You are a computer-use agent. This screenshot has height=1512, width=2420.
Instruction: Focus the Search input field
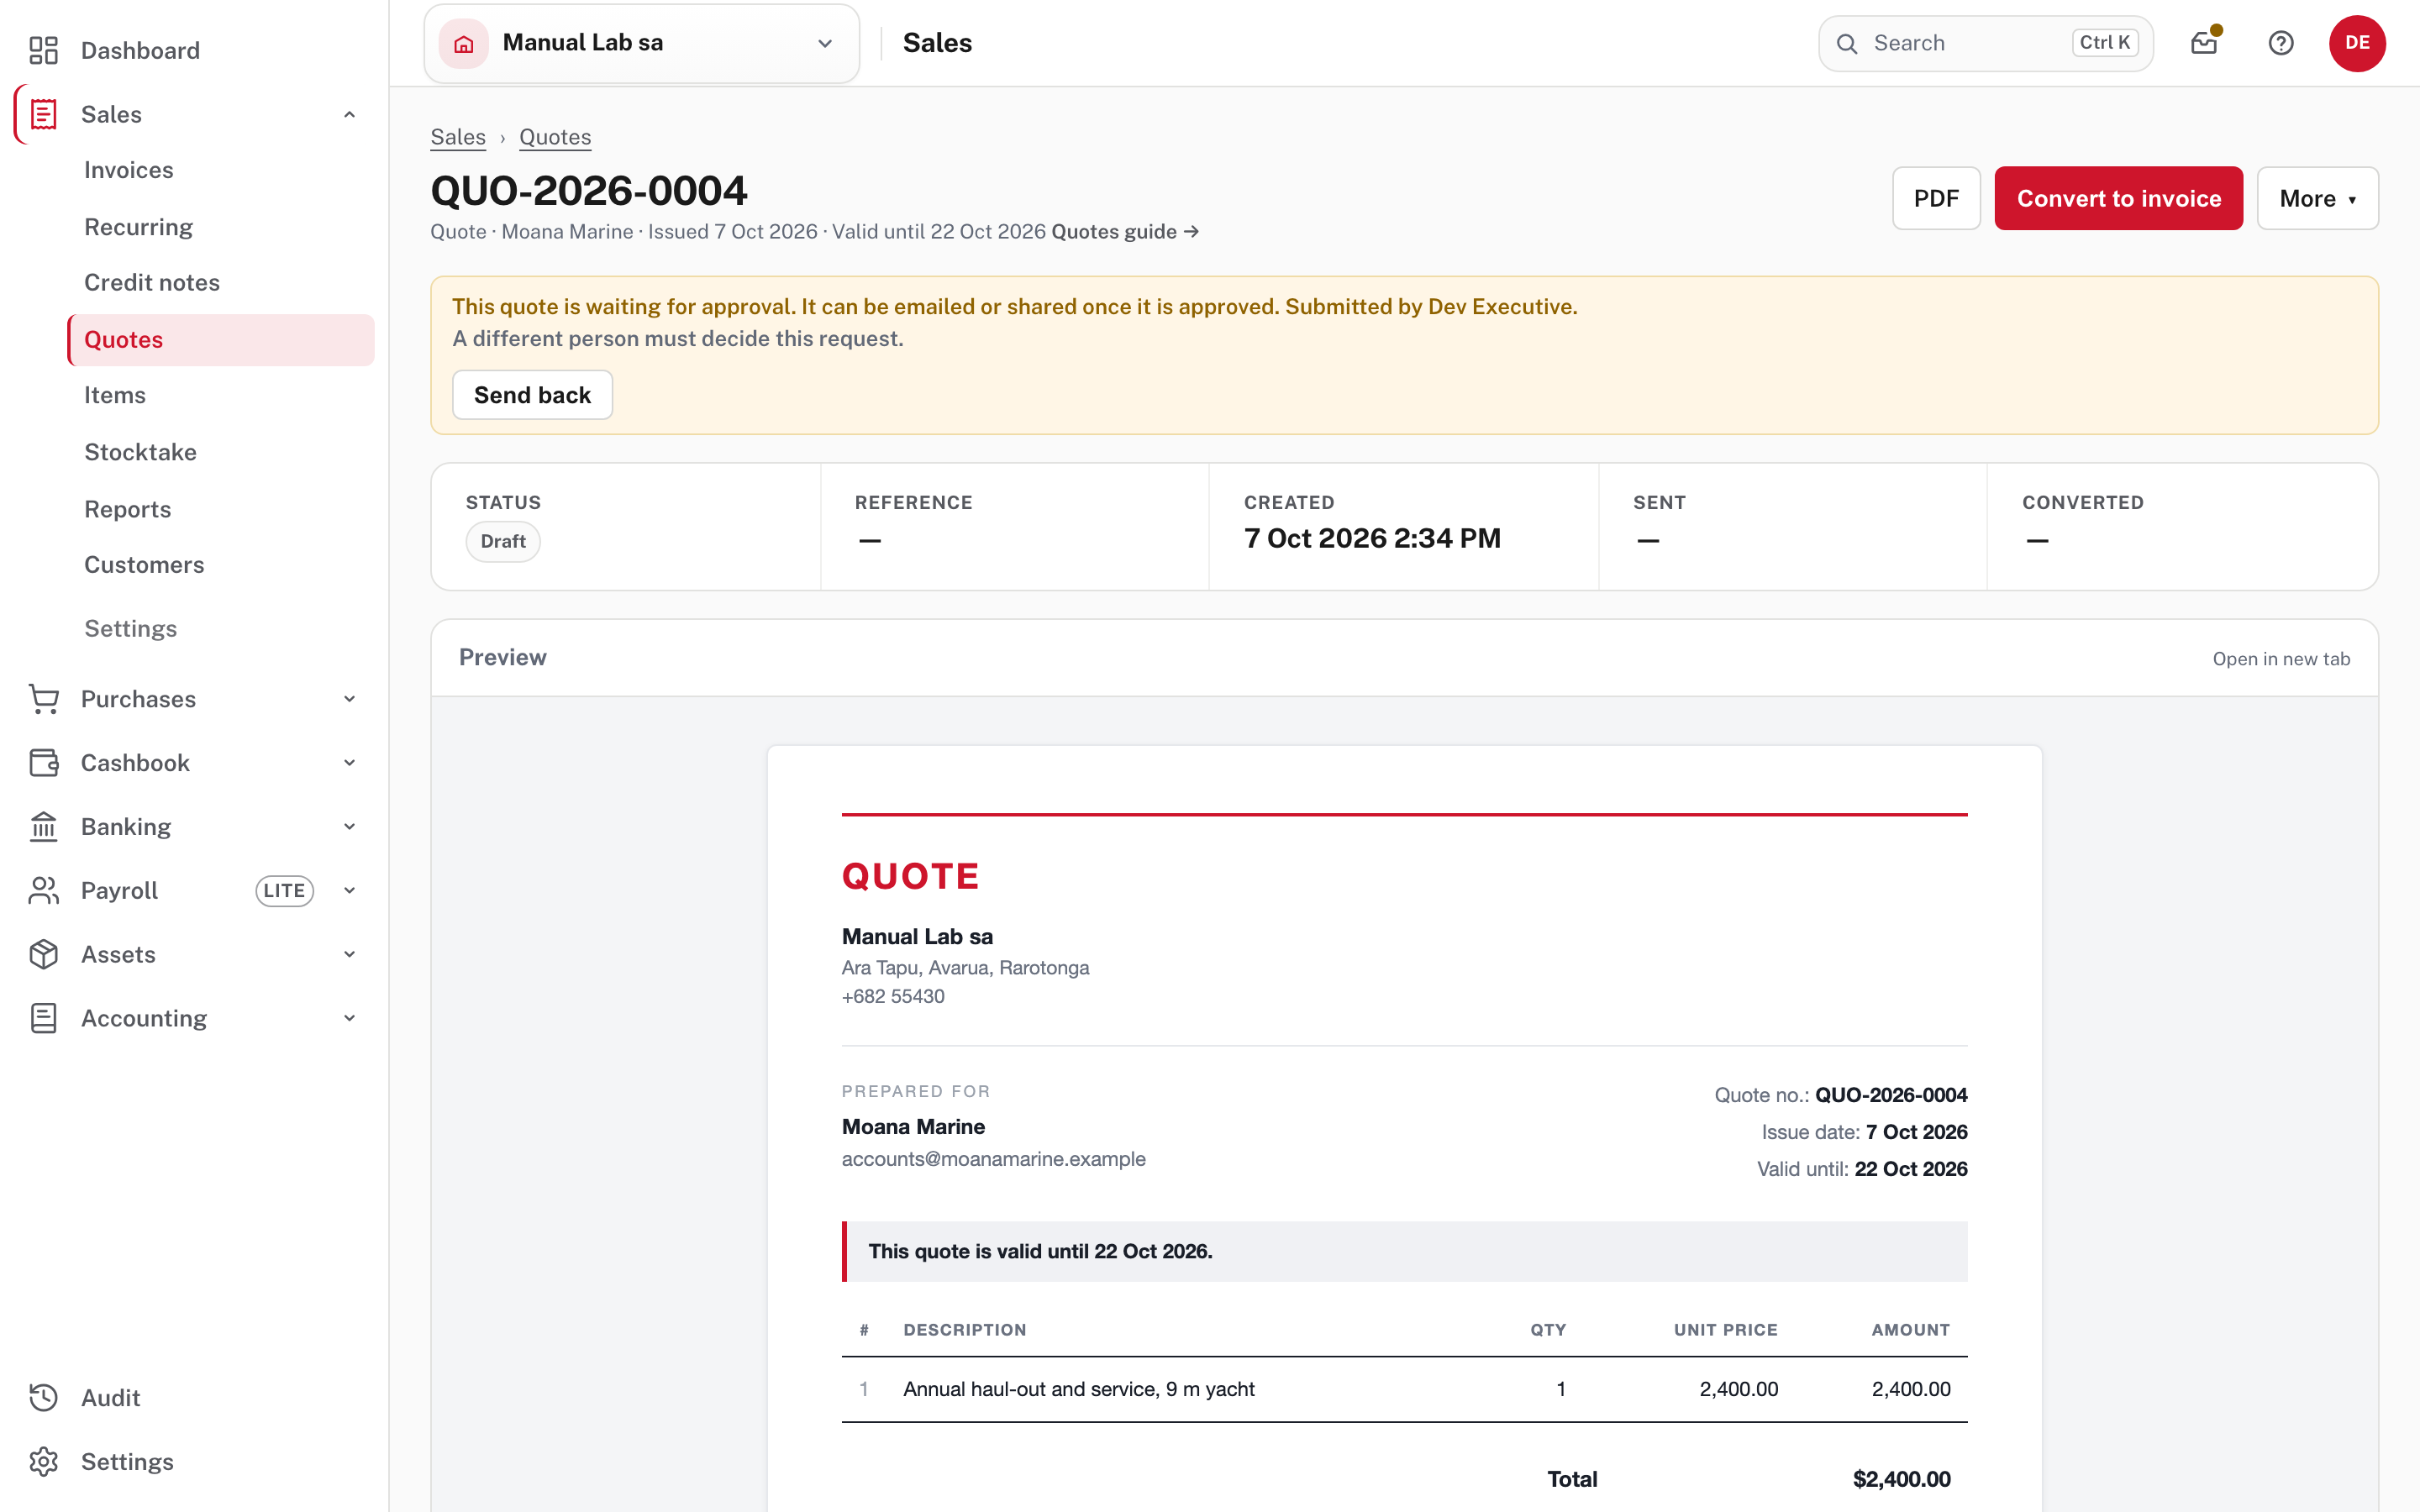pos(1985,43)
